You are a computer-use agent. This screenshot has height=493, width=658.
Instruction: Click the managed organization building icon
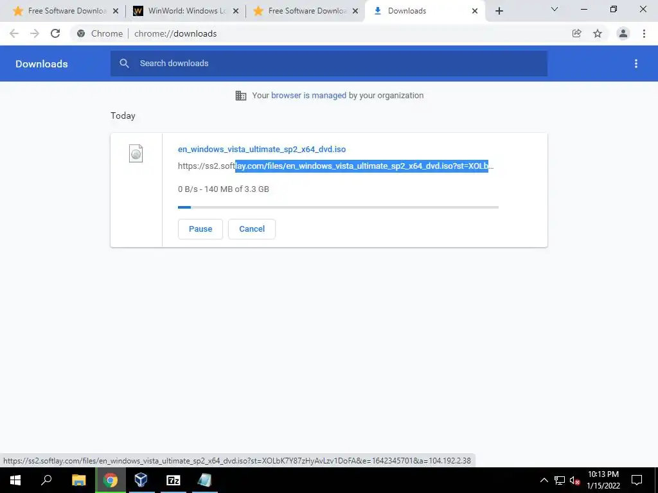click(x=241, y=96)
